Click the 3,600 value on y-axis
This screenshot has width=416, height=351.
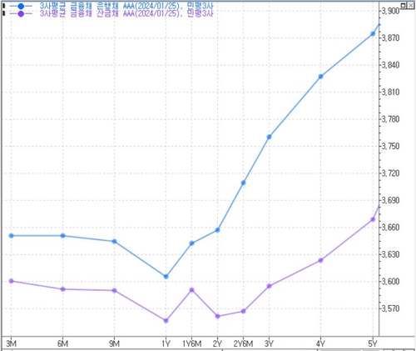[x=390, y=282]
